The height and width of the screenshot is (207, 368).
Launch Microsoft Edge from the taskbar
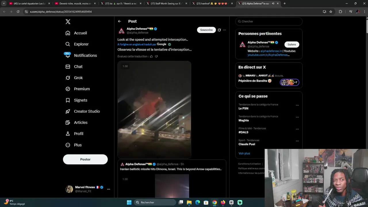(198, 202)
